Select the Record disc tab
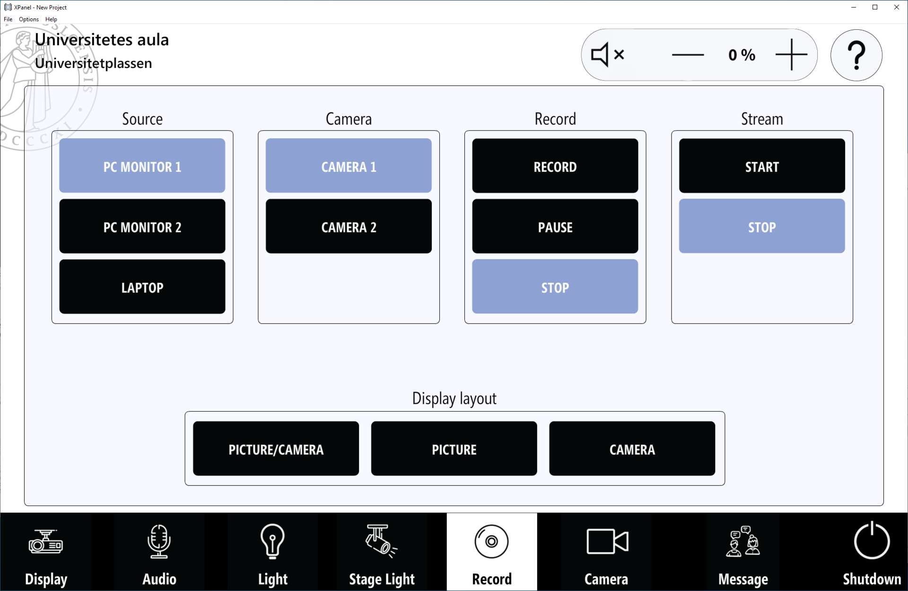 (492, 552)
